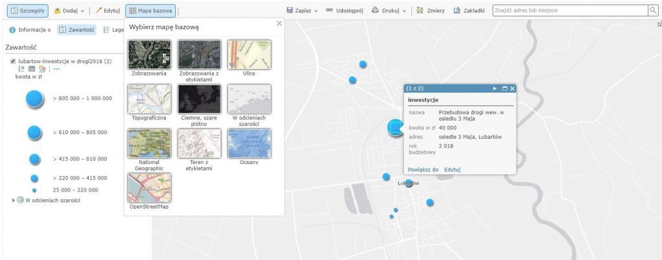Viewport: 662px width, 260px height.
Task: Select the Oceany basemap thumbnail
Action: tap(249, 143)
